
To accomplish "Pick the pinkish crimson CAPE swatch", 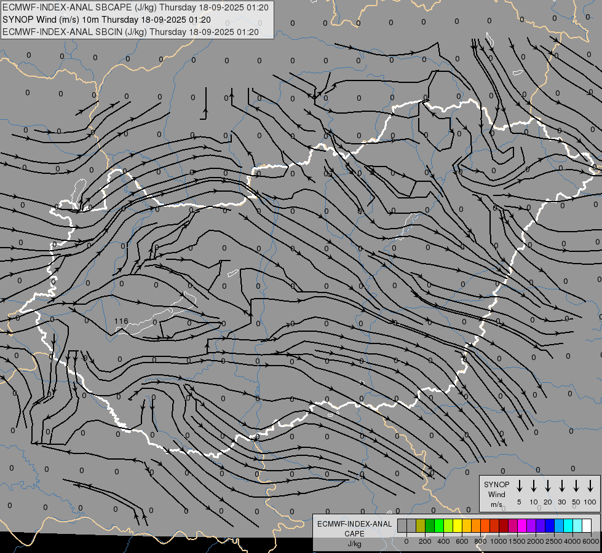I will (513, 526).
